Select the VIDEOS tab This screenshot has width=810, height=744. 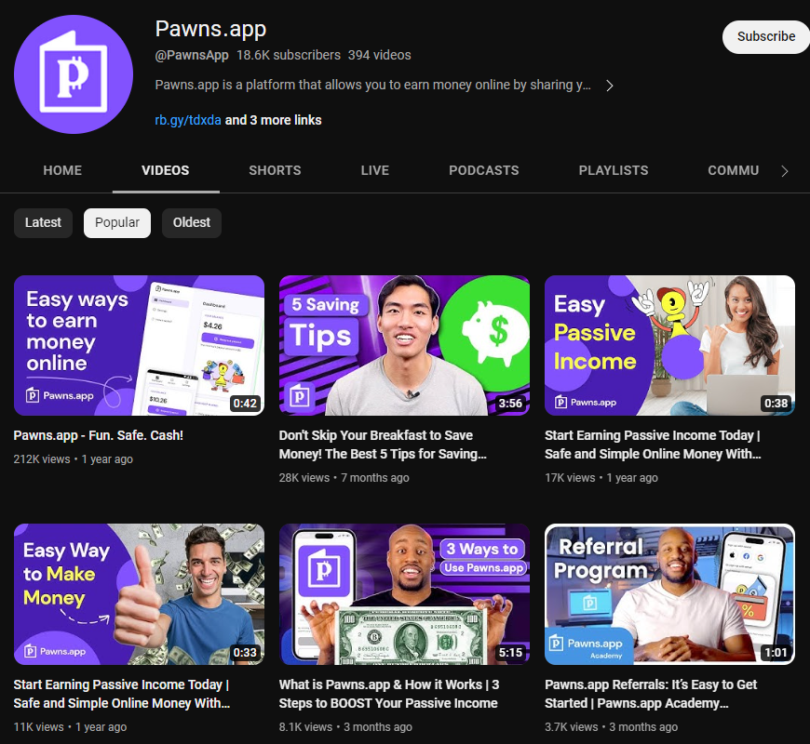click(x=166, y=170)
